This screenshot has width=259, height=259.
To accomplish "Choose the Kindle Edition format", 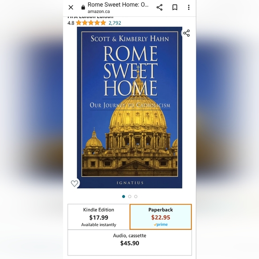I will click(x=99, y=217).
